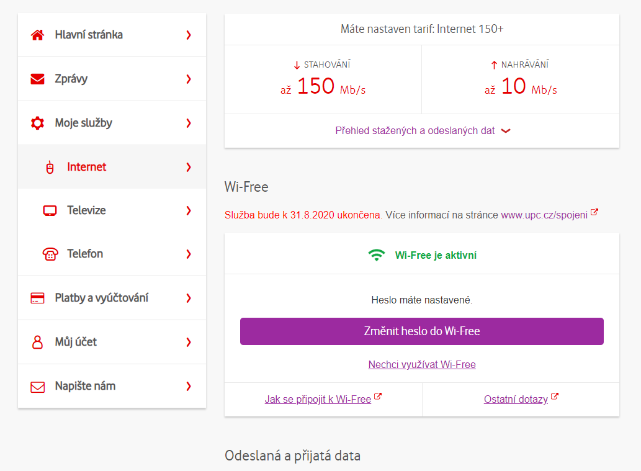Click the telephone icon beside Telefon

click(x=50, y=254)
